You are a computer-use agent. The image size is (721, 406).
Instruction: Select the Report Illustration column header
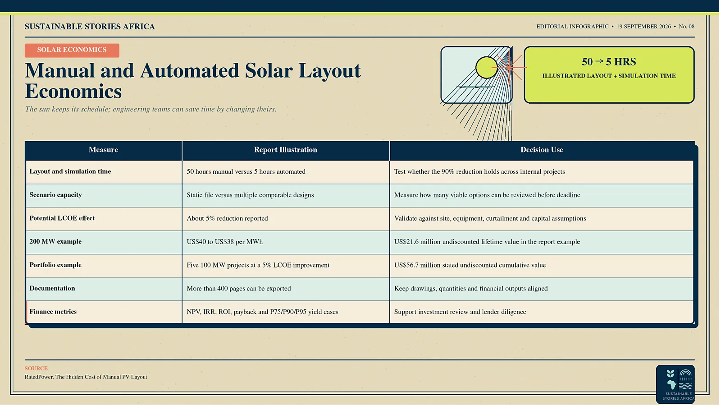coord(286,150)
